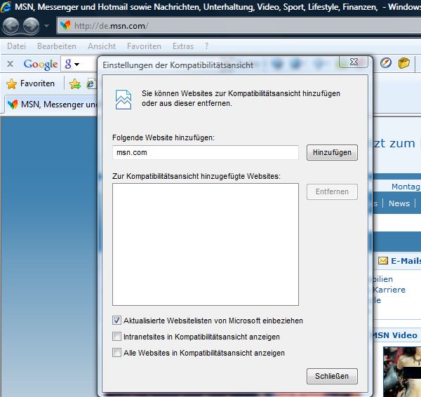
Task: Click the Favoriten star button
Action: click(30, 83)
